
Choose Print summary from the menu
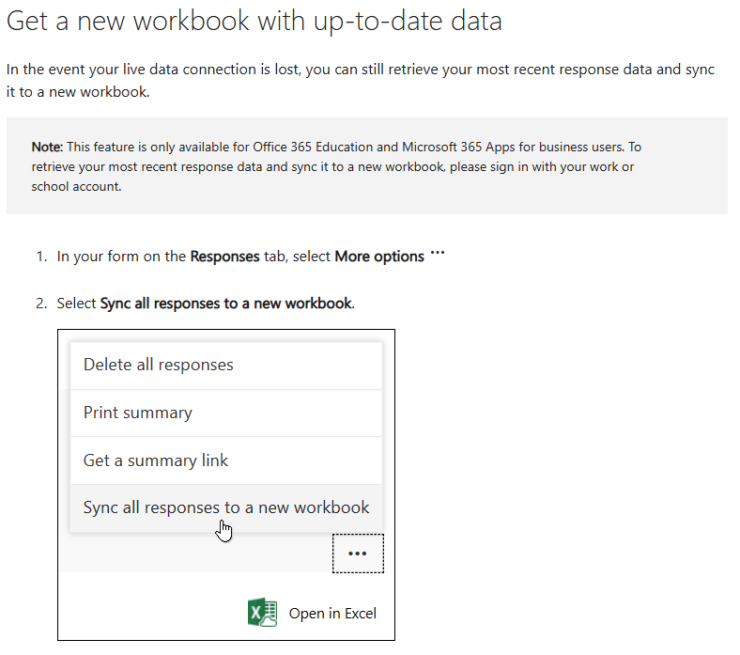pos(226,413)
